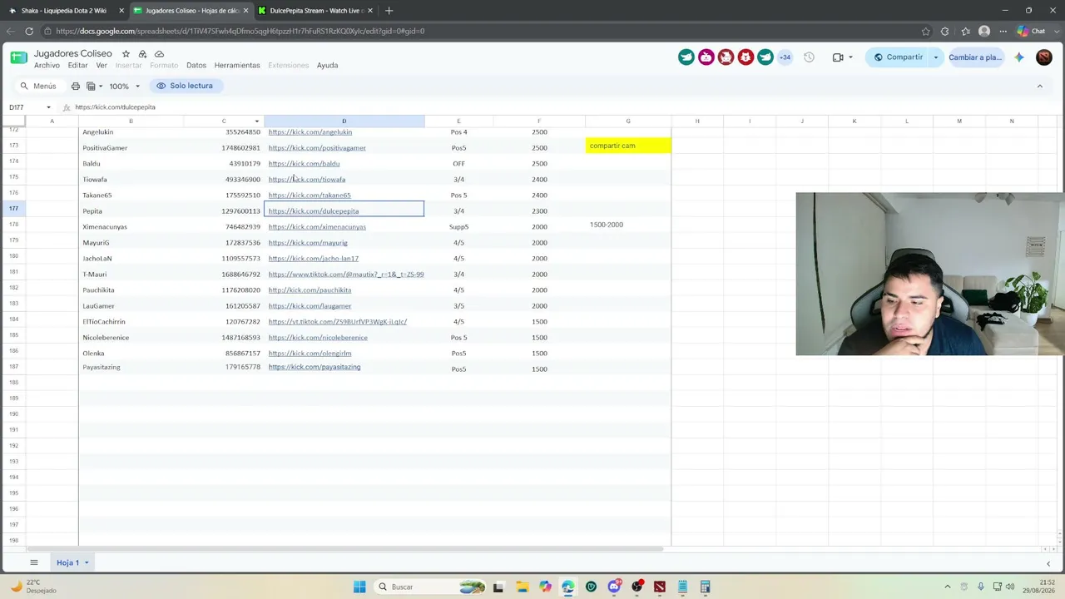Open the Archivo menu
This screenshot has height=599, width=1065.
click(x=47, y=66)
